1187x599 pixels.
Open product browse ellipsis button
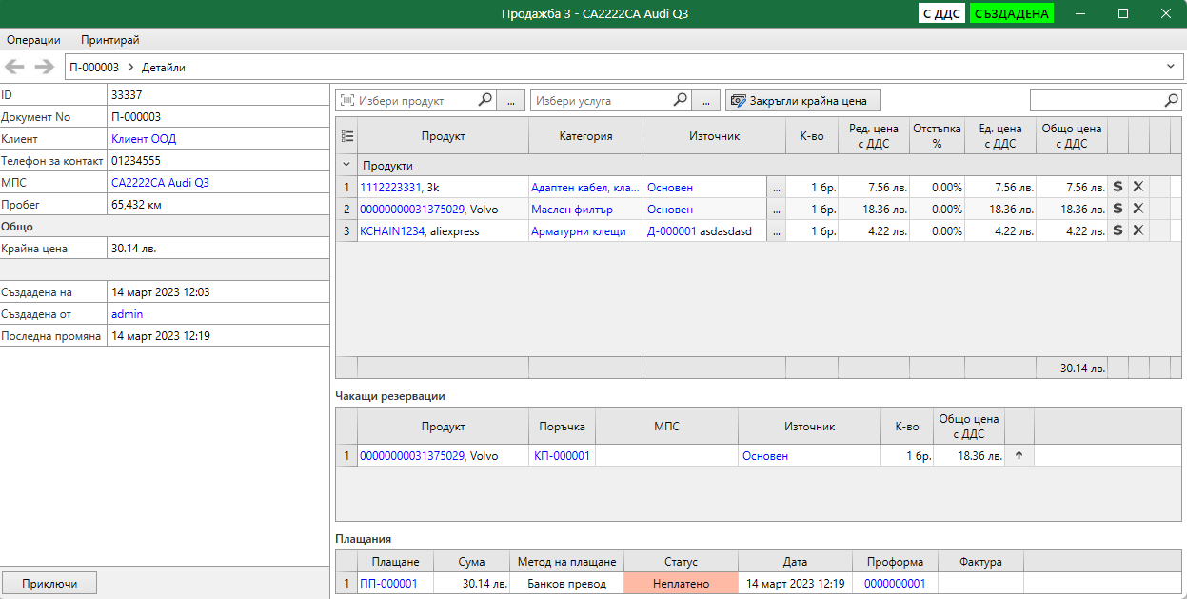(511, 100)
